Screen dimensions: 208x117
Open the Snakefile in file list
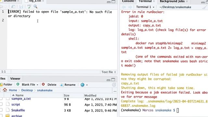point(18,110)
